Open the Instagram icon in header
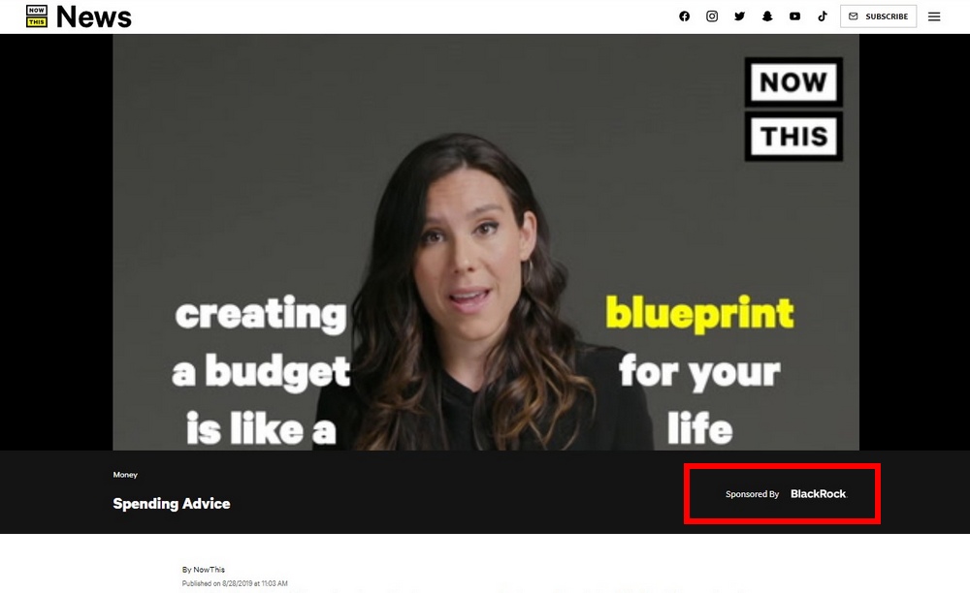 coord(712,16)
